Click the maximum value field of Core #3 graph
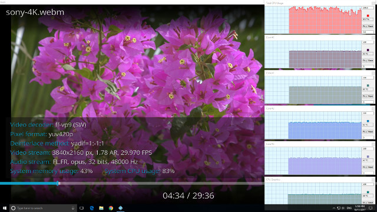The height and width of the screenshot is (212, 377). coord(368,149)
